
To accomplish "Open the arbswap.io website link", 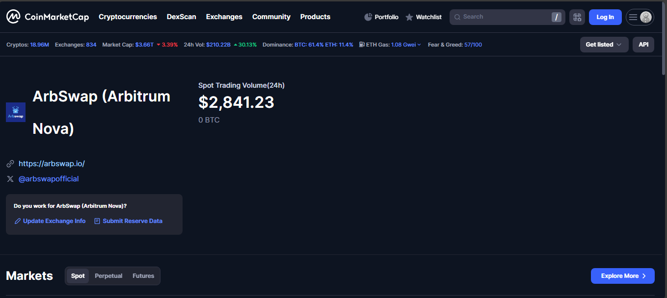I will coord(52,164).
